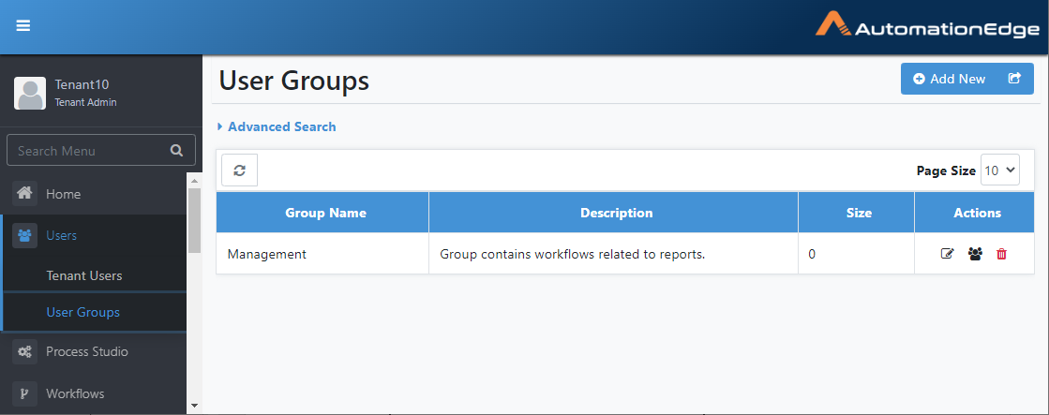This screenshot has height=415, width=1049.
Task: Click the Process Studio gears icon
Action: pos(24,351)
